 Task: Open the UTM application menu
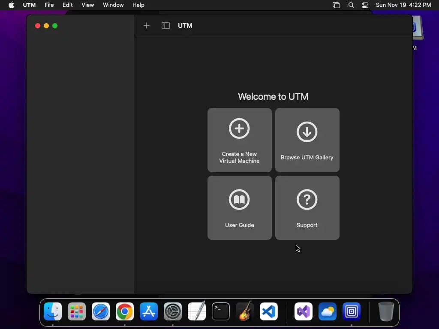tap(29, 5)
